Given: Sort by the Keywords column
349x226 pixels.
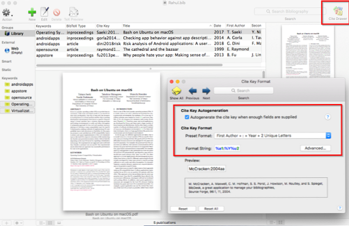Looking at the screenshot, I should pos(50,26).
